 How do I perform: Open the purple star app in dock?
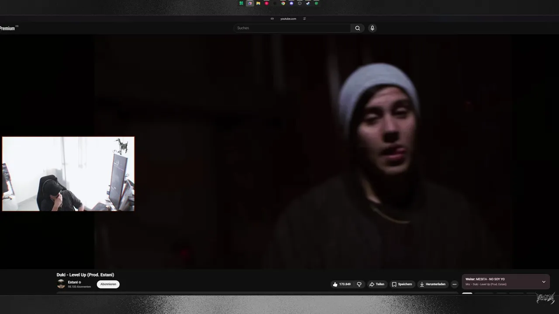click(x=250, y=3)
